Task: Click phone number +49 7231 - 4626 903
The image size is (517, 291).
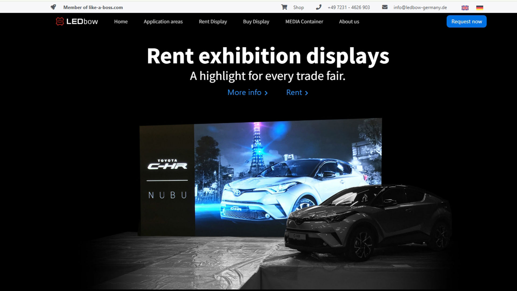Action: click(349, 8)
